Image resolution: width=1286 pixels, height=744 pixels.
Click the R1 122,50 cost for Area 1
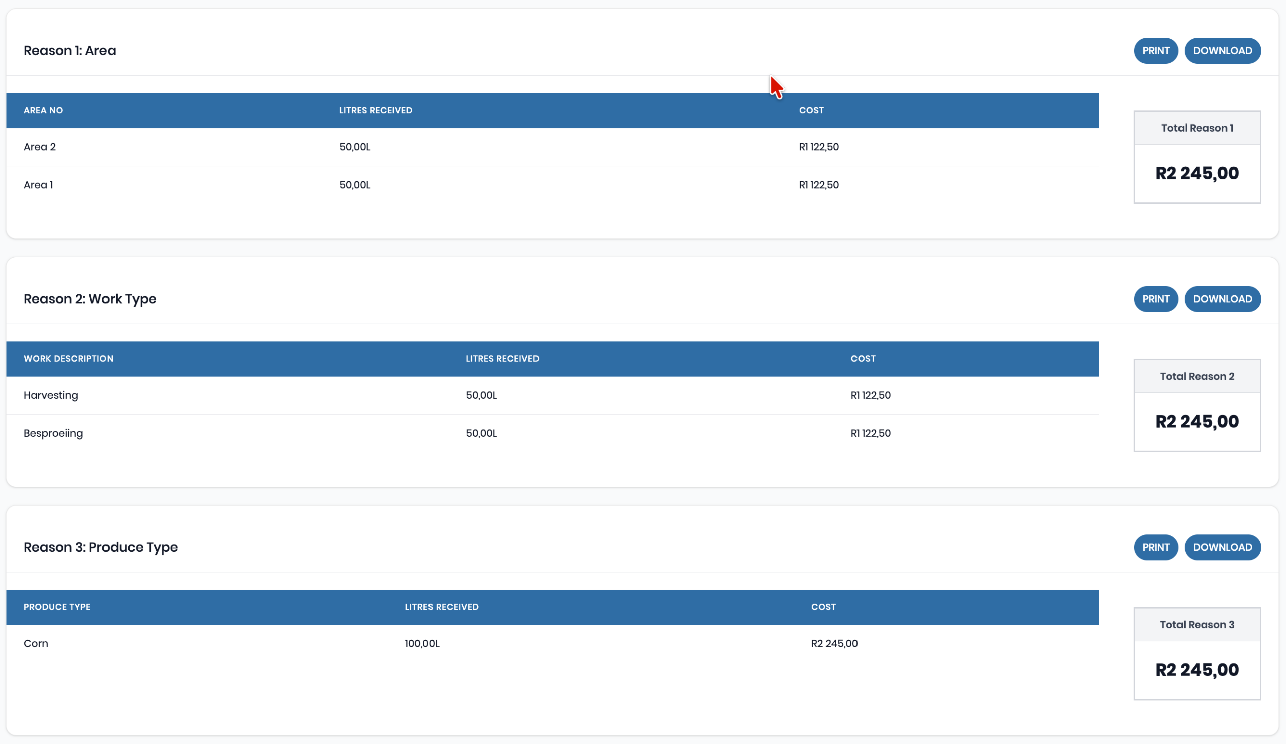click(x=818, y=185)
